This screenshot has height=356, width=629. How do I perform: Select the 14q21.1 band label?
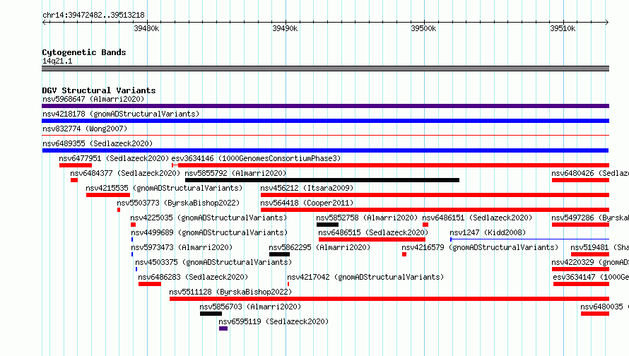(57, 61)
